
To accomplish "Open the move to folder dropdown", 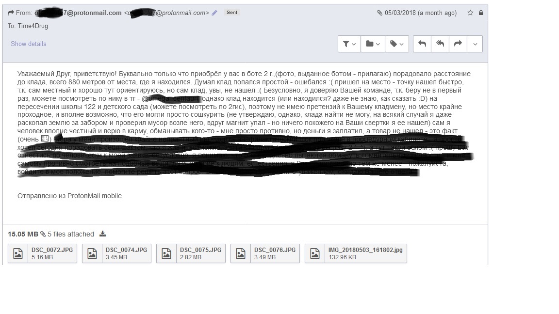I will click(373, 44).
